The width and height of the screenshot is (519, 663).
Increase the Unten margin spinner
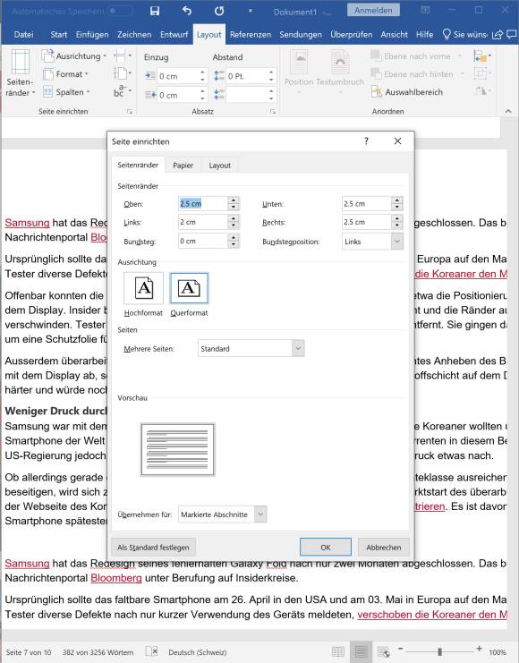click(396, 200)
